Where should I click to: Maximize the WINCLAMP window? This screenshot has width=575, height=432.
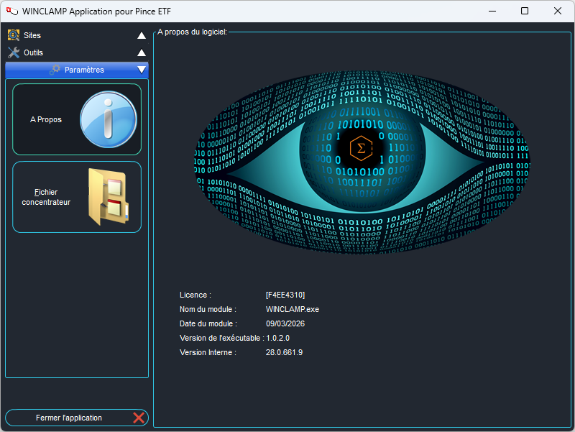point(525,11)
